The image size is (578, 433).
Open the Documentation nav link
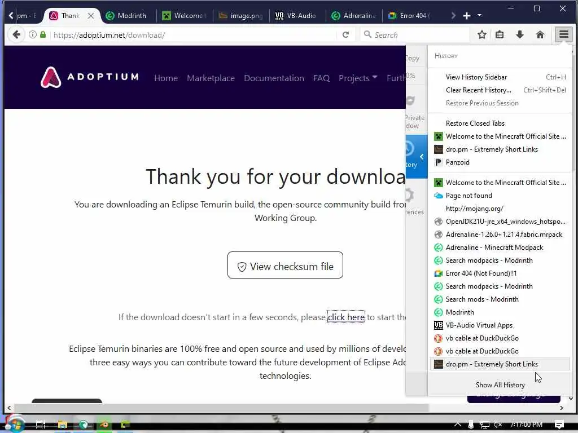[274, 78]
